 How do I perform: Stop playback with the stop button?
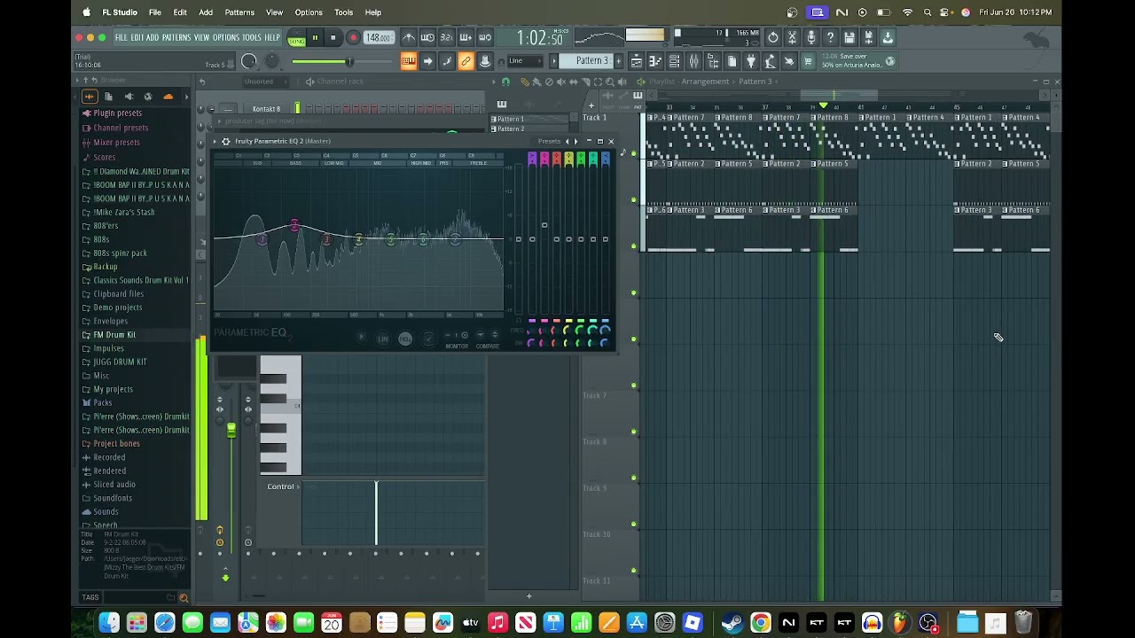tap(333, 38)
